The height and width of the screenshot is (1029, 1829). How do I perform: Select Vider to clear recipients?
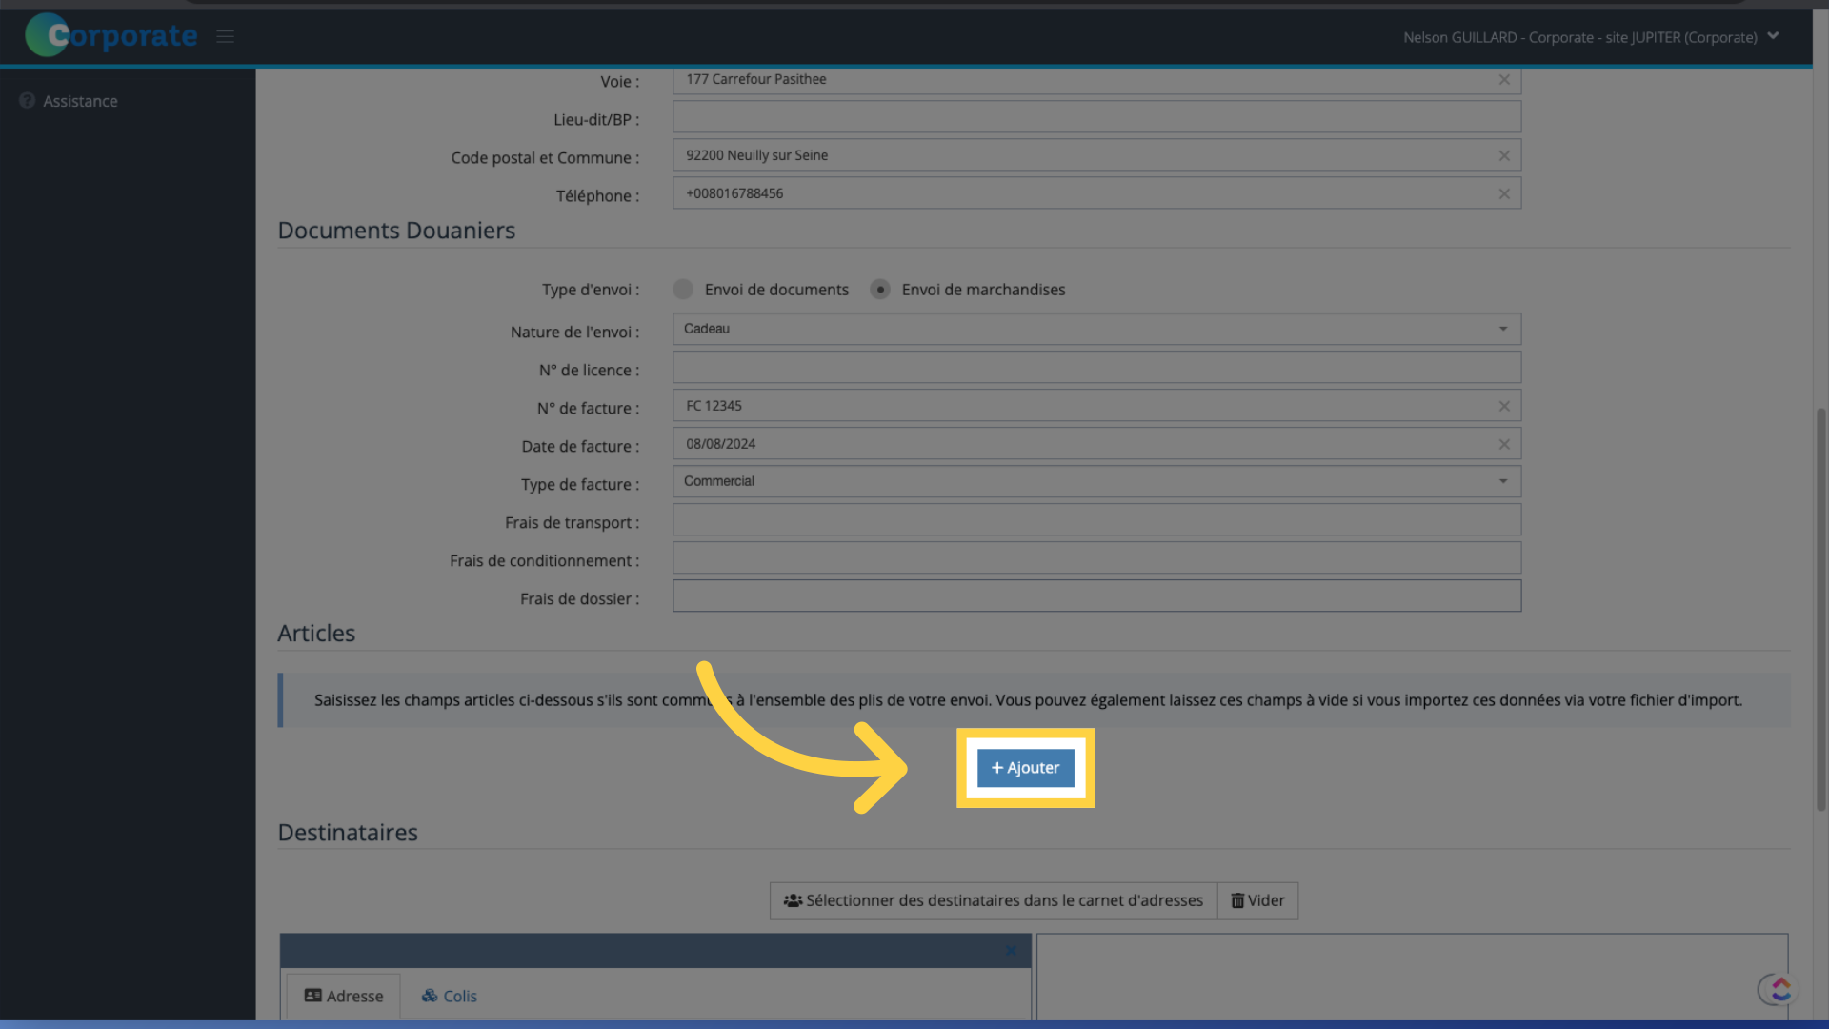click(x=1257, y=900)
